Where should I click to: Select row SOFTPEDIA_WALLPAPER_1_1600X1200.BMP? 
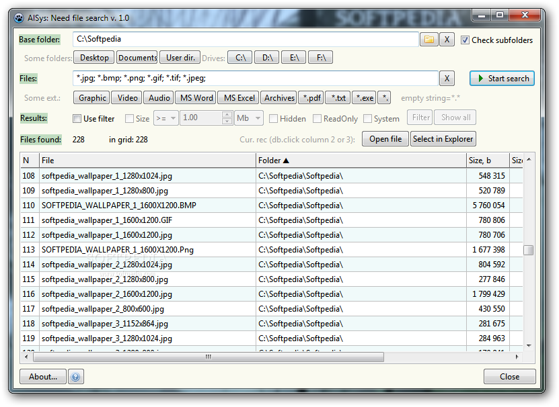tap(271, 206)
